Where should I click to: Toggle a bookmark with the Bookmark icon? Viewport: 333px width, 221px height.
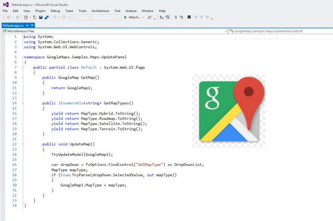[x=189, y=17]
